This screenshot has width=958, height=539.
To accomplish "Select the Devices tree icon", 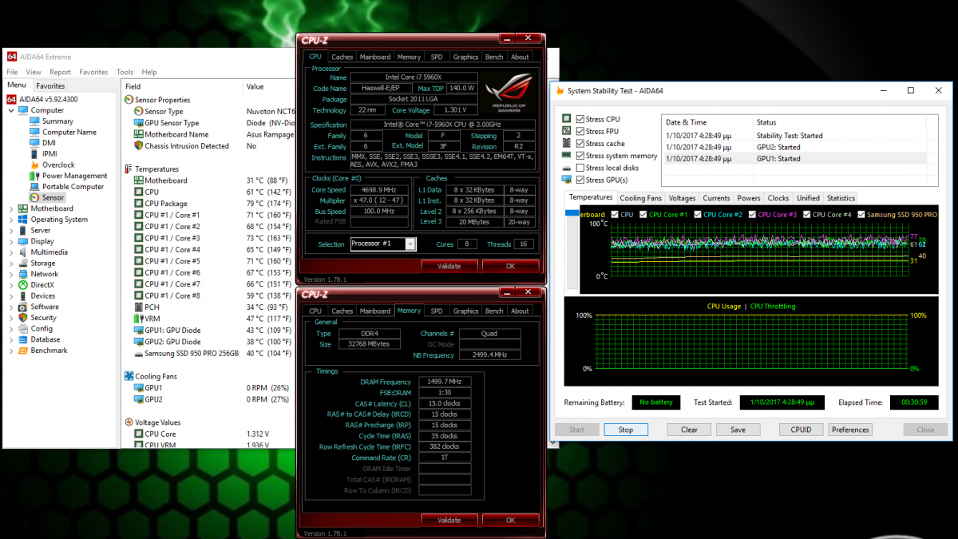I will click(x=23, y=296).
